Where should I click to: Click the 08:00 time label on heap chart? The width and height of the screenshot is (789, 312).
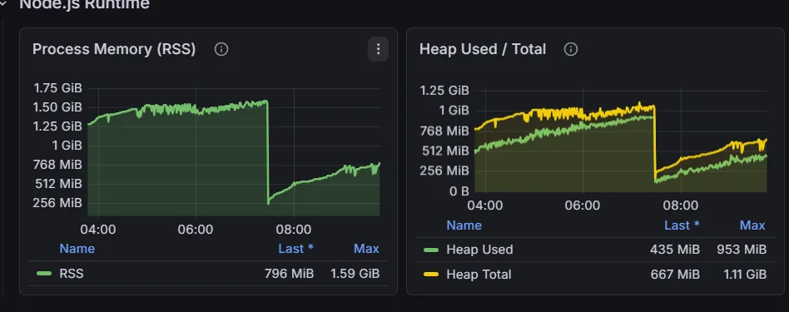(x=681, y=206)
